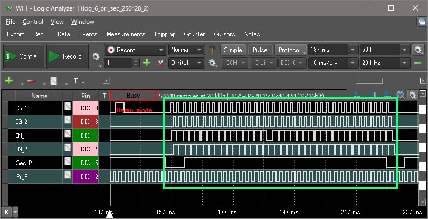Click the right-arrow box at toolbar far right
Image resolution: width=428 pixels, height=219 pixels.
pyautogui.click(x=423, y=81)
